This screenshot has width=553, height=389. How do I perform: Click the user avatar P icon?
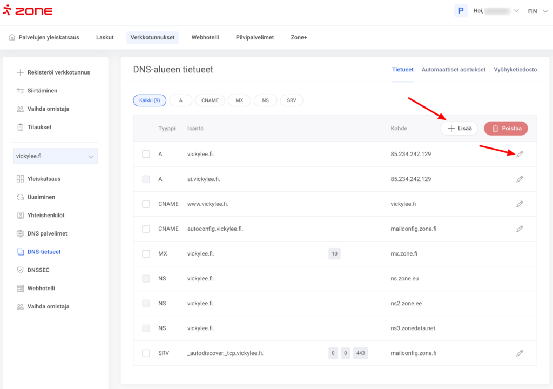tap(461, 11)
